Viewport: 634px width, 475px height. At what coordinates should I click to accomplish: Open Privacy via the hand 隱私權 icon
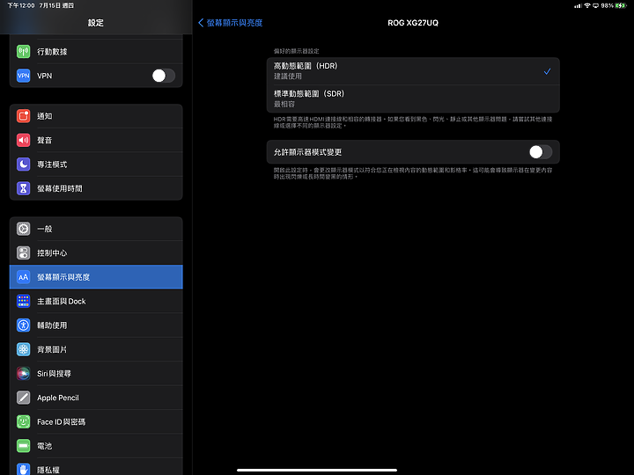[x=24, y=469]
